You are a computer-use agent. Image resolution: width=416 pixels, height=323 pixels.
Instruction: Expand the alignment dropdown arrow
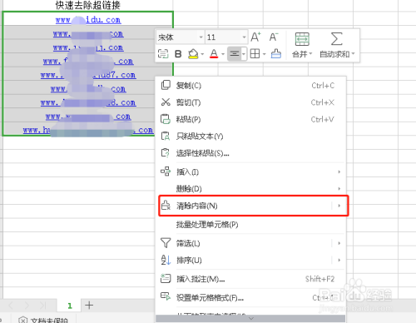(x=244, y=54)
